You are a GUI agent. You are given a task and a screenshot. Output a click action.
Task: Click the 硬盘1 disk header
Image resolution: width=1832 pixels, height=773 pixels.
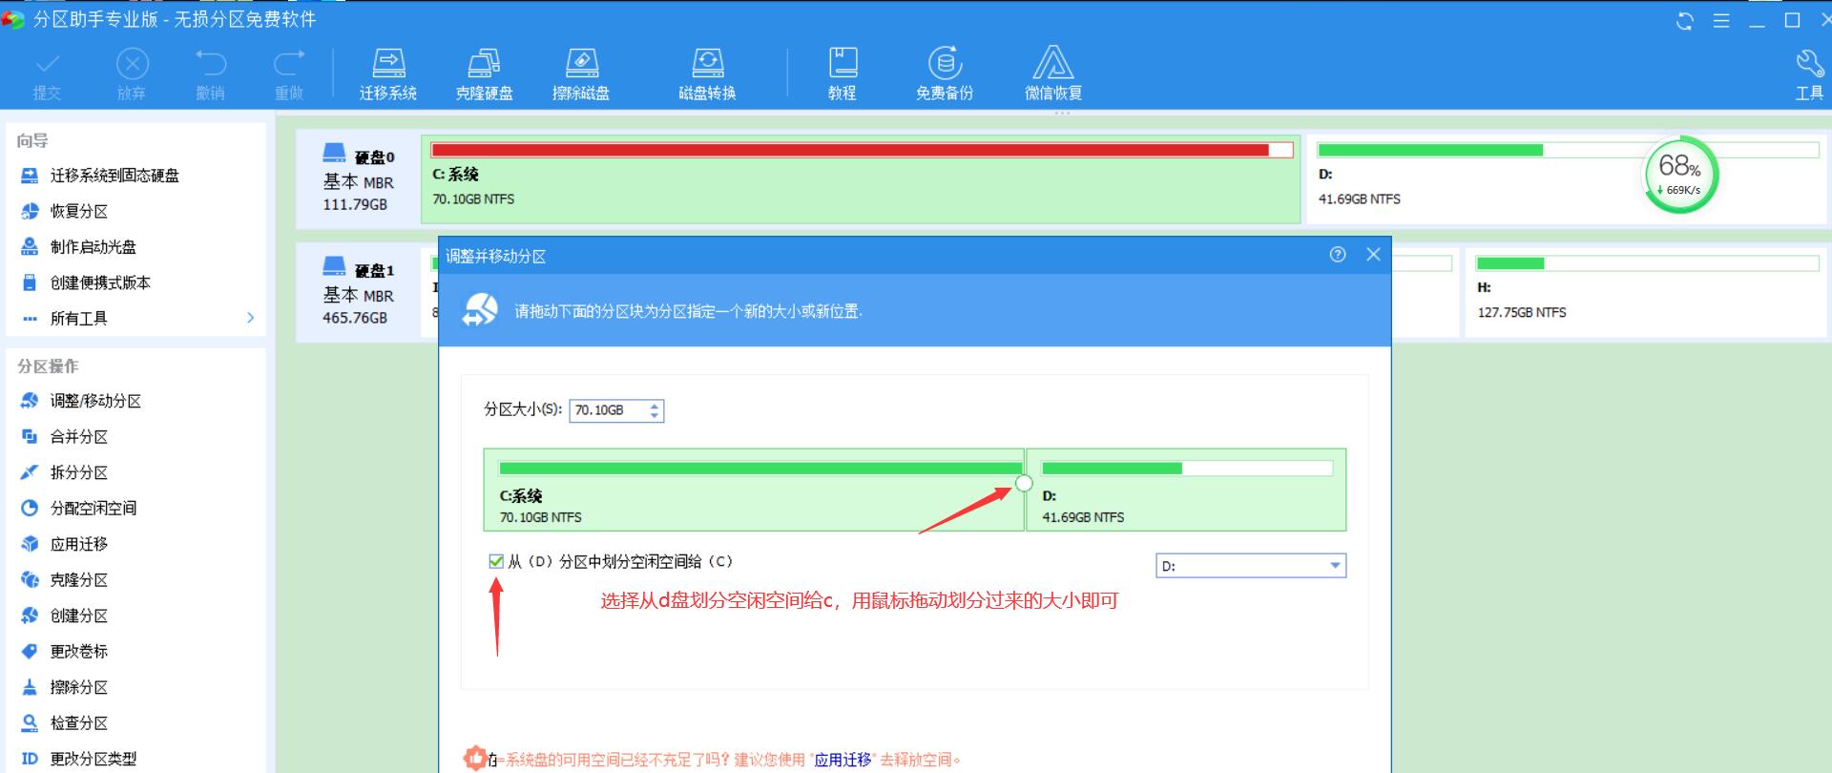click(x=358, y=292)
